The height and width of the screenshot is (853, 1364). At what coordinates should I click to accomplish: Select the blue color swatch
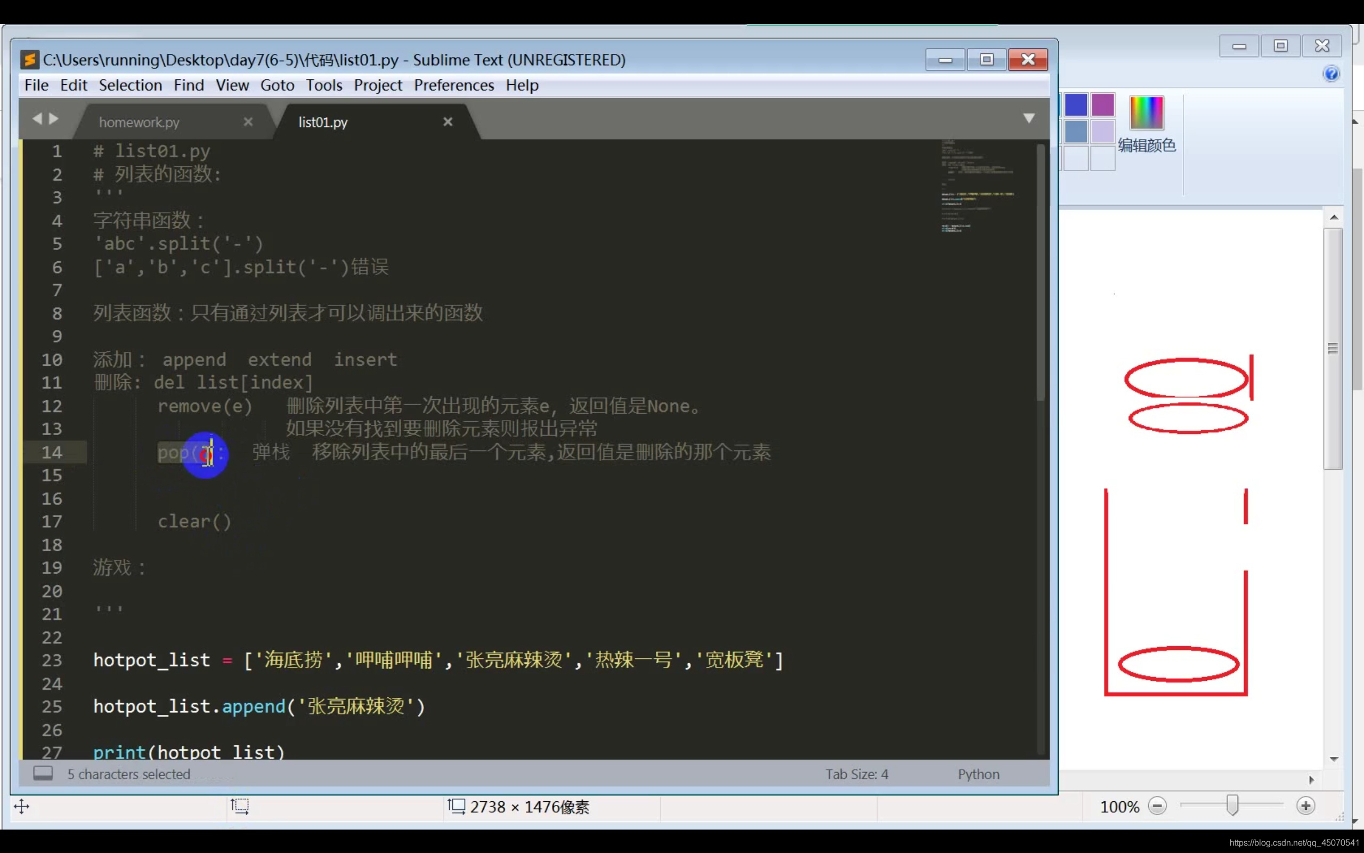[1075, 105]
